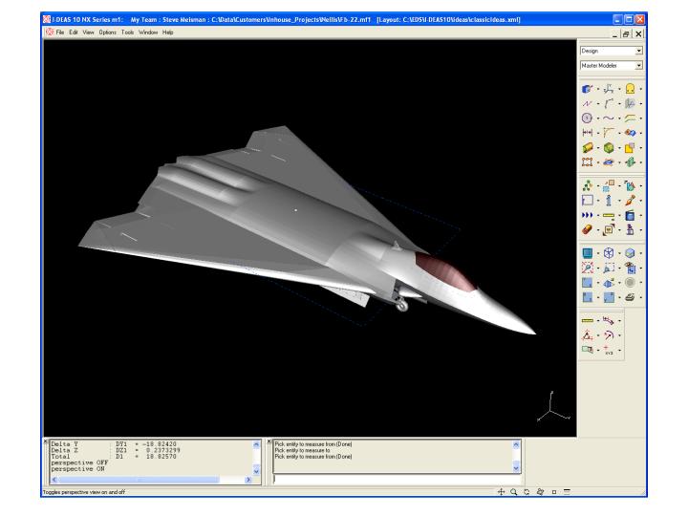Open the Window menu

click(x=148, y=32)
